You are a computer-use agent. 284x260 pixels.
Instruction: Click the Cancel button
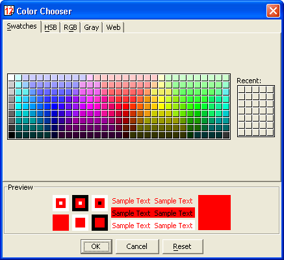(x=137, y=246)
